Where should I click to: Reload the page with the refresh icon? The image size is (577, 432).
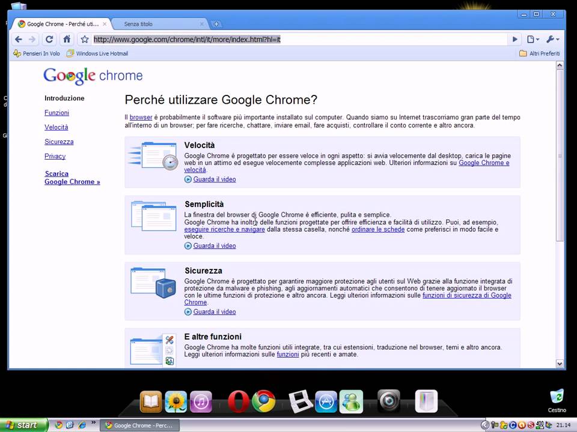pyautogui.click(x=49, y=40)
